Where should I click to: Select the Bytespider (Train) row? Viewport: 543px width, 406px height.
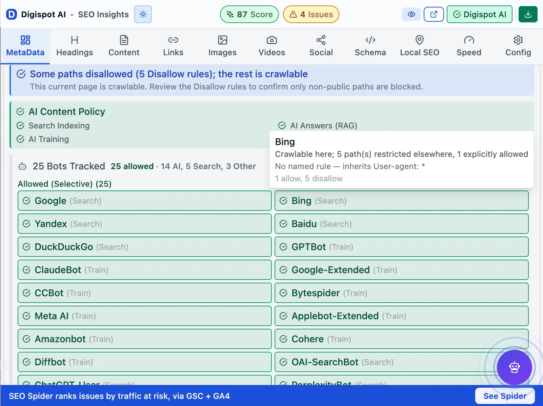pos(402,293)
